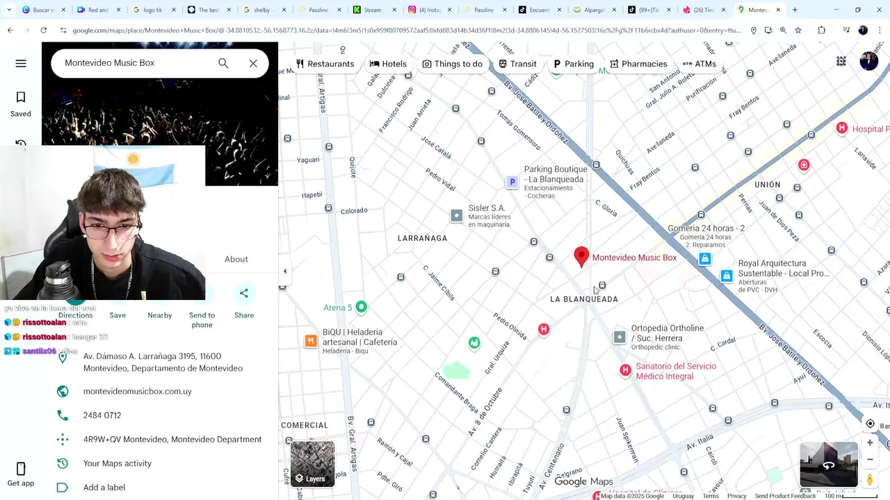Viewport: 890px width, 500px height.
Task: Select the Sisler S.A. marker
Action: click(x=456, y=216)
